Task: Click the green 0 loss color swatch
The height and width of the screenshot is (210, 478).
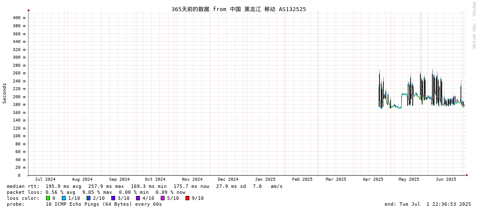Action: tap(48, 198)
